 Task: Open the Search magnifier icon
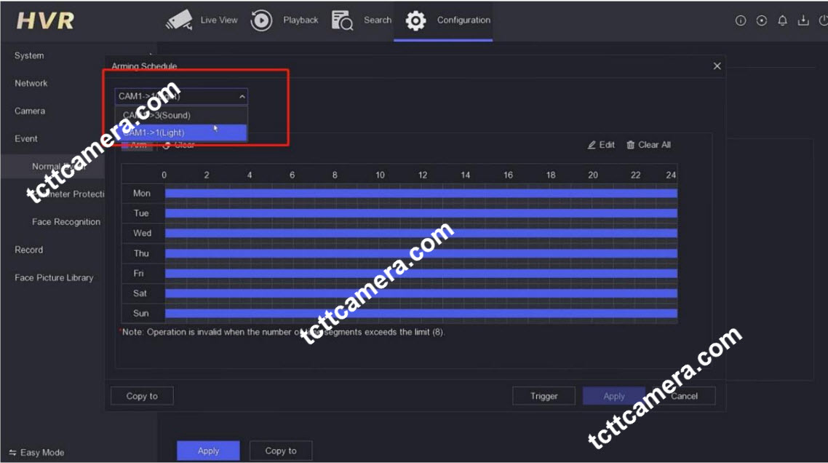pyautogui.click(x=342, y=20)
